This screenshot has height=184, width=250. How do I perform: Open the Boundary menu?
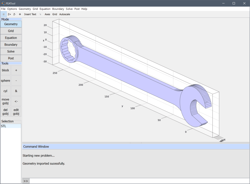coord(58,9)
